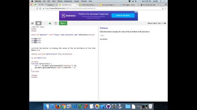Switch to the Tryit Editor v3.3 tab
This screenshot has width=197, height=110.
click(x=68, y=5)
